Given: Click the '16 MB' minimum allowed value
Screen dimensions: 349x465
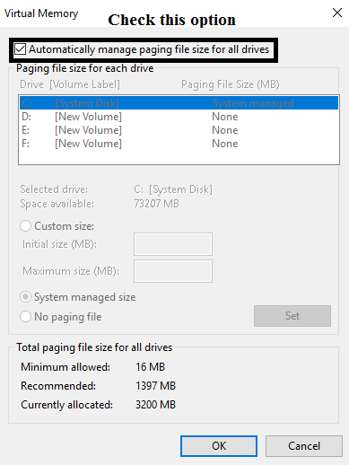Looking at the screenshot, I should coord(150,367).
